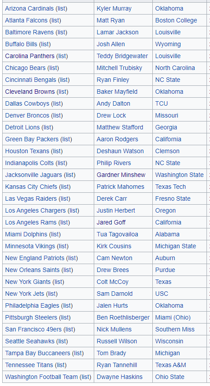The height and width of the screenshot is (386, 210).
Task: Click Deshaun Watson's name
Action: [x=120, y=151]
